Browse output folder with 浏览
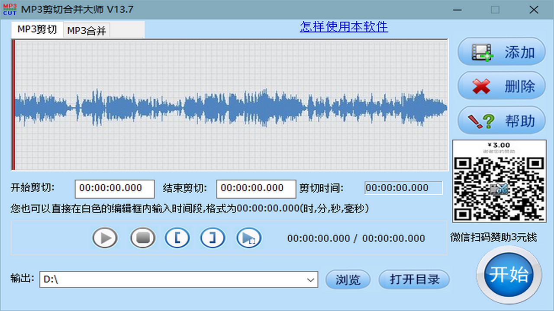Image resolution: width=554 pixels, height=311 pixels. (x=348, y=279)
